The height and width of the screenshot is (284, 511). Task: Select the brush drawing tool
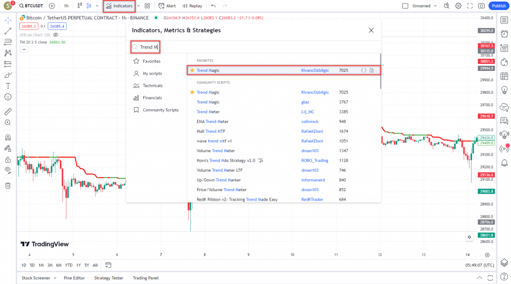click(8, 75)
